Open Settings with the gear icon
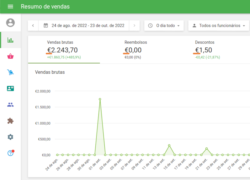The width and height of the screenshot is (250, 180). tap(10, 137)
